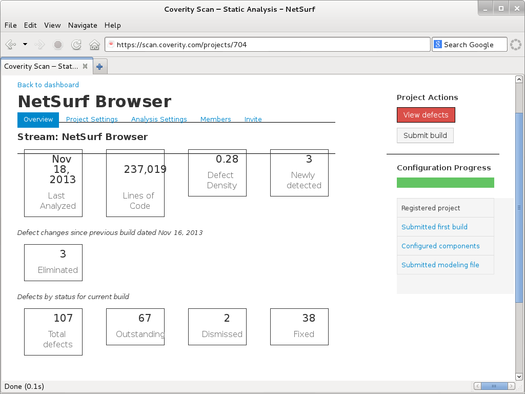
Task: Click the 0.28 Defect Density box
Action: [x=217, y=173]
